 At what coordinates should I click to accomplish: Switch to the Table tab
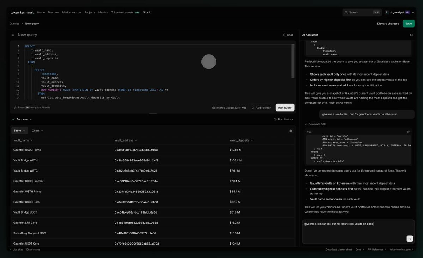tap(17, 131)
